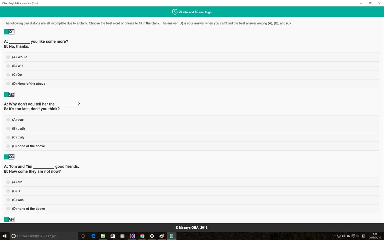The width and height of the screenshot is (384, 240).
Task: Click the (D) None of the above row in Q1
Action: click(192, 84)
